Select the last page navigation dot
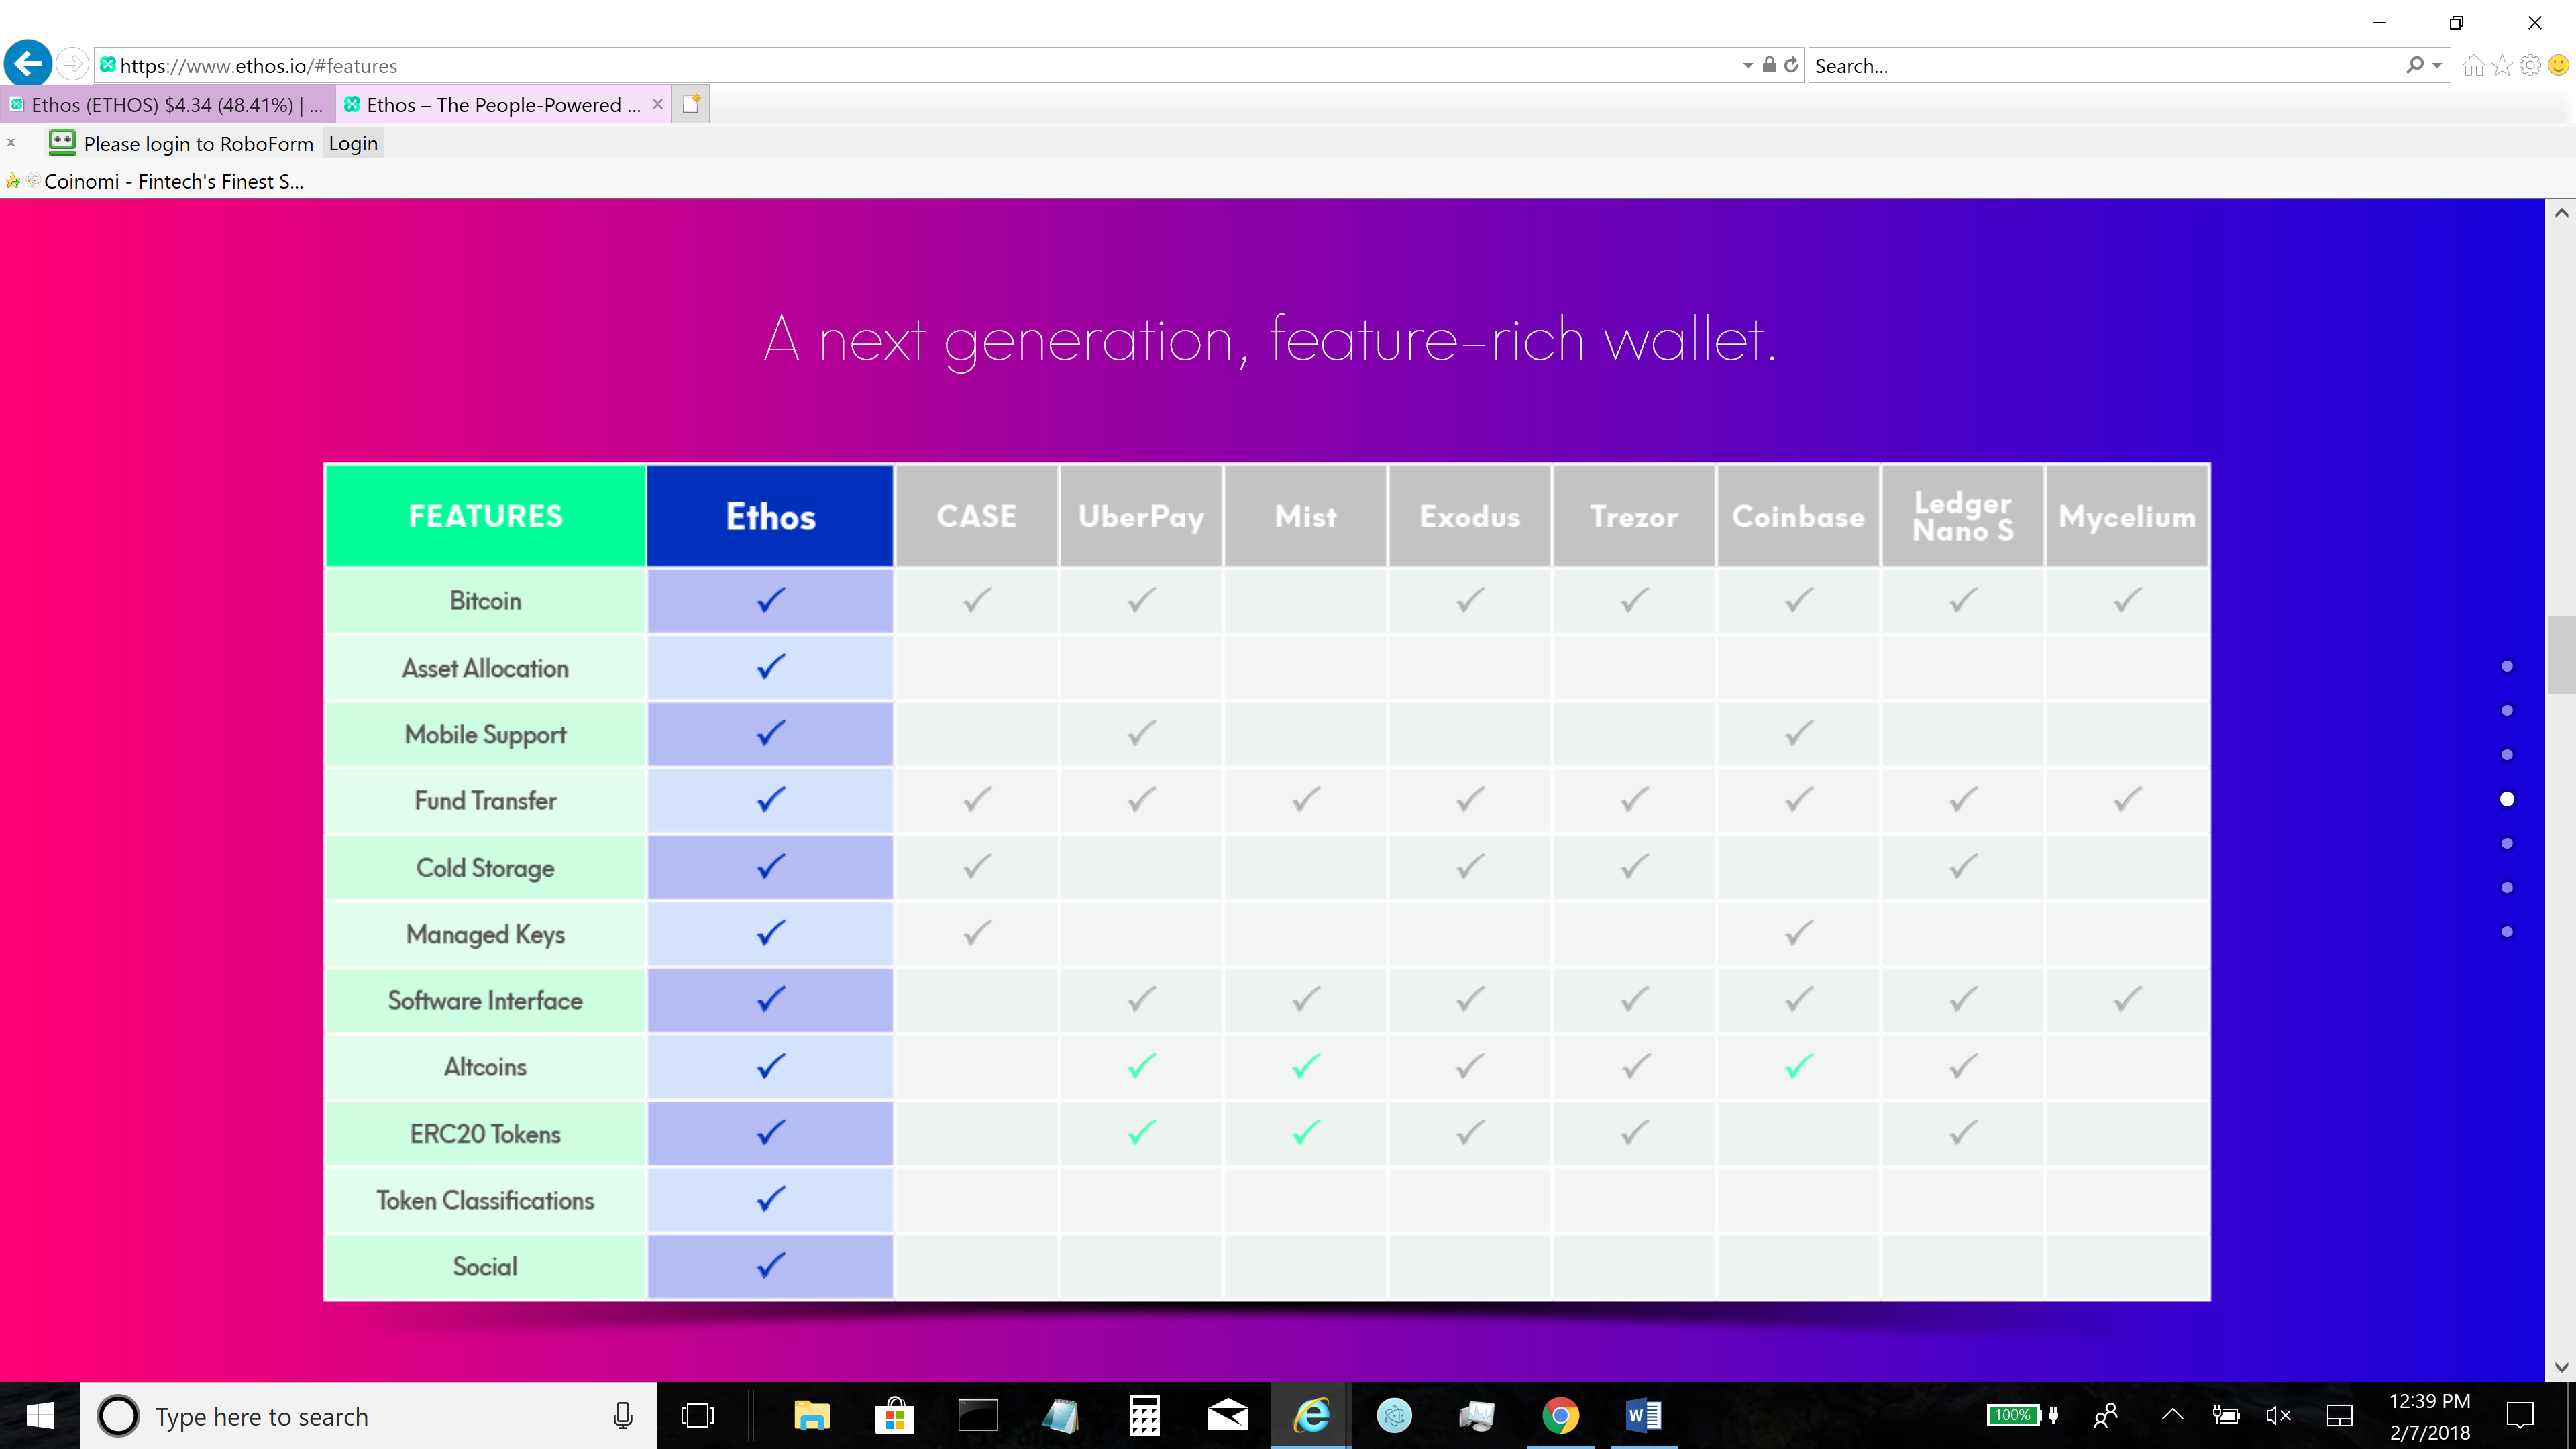The height and width of the screenshot is (1449, 2576). 2506,932
